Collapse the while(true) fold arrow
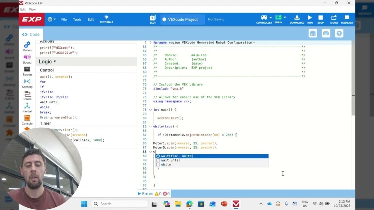374x210 pixels. pos(150,127)
